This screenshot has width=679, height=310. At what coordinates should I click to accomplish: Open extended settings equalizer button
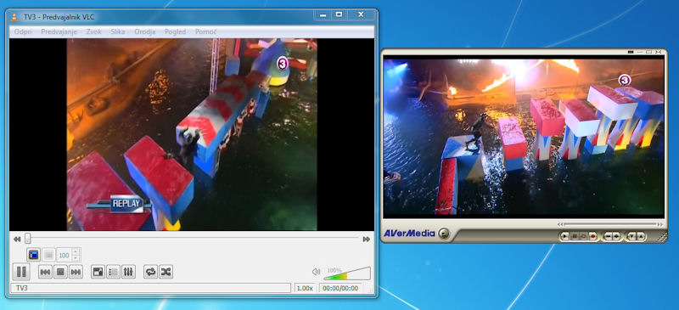click(128, 273)
